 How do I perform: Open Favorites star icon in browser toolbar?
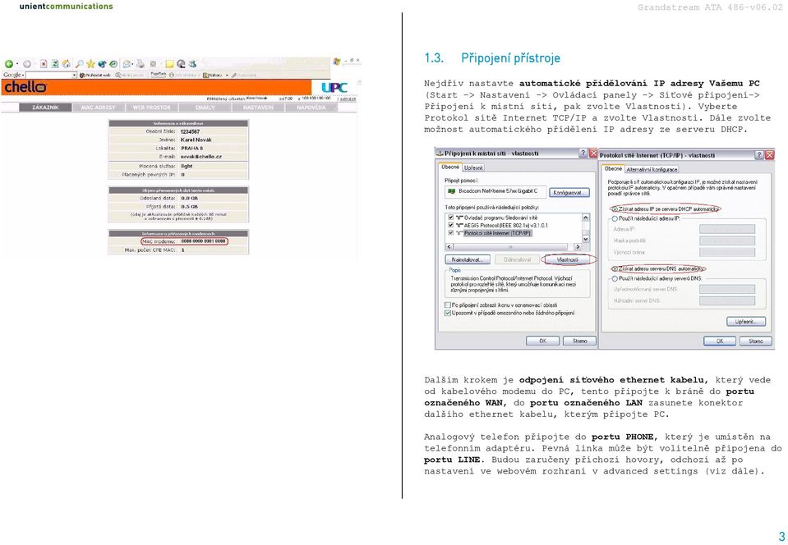tap(90, 64)
